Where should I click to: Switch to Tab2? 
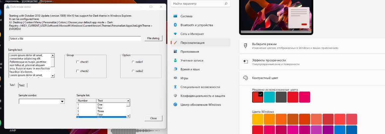pyautogui.click(x=22, y=85)
